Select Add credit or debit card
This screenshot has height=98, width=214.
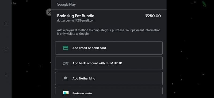click(x=109, y=48)
